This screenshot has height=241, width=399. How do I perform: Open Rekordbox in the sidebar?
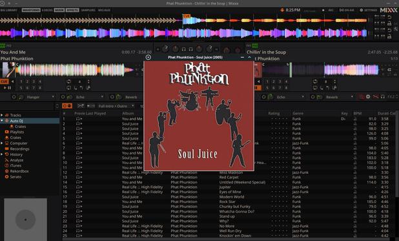click(19, 171)
